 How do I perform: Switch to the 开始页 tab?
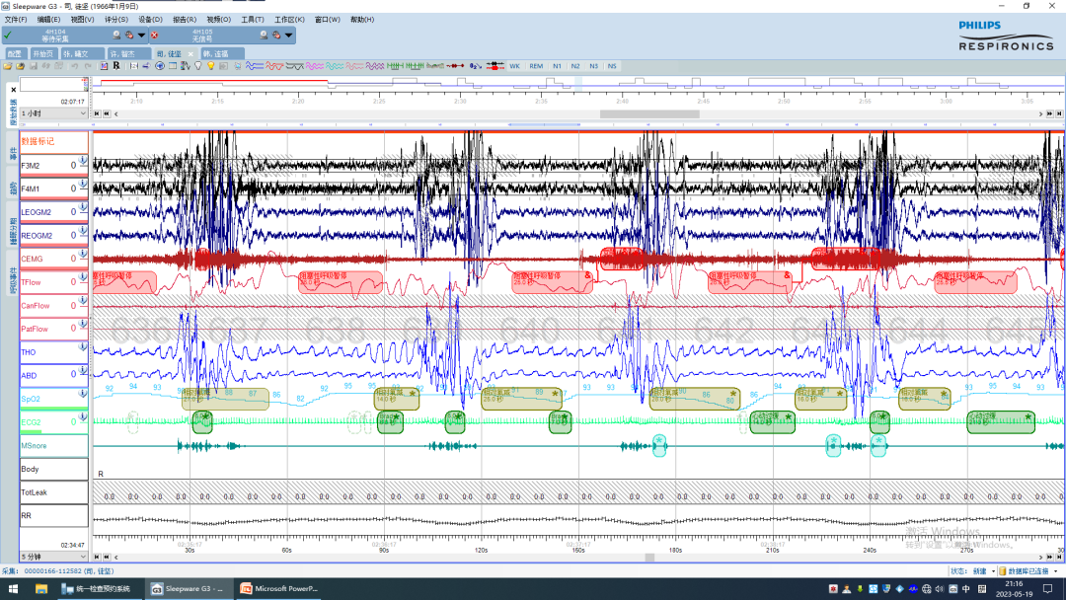[42, 53]
